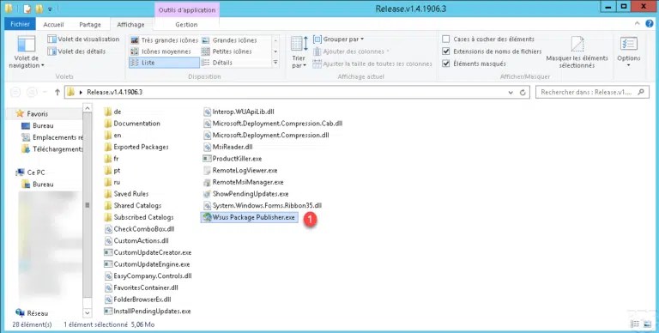The image size is (659, 333).
Task: Click the Release.v1.4.1906.3 address bar path
Action: 114,92
